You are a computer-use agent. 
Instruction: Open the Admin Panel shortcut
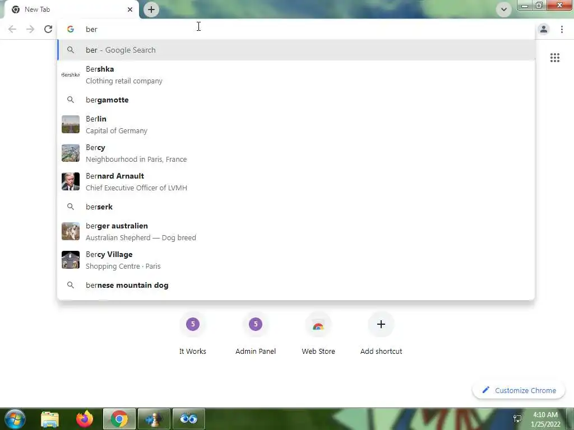(x=256, y=333)
